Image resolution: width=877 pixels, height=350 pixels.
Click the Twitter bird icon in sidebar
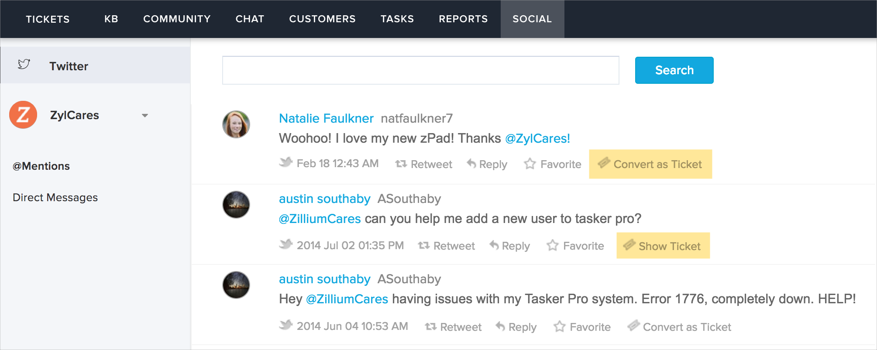tap(24, 65)
